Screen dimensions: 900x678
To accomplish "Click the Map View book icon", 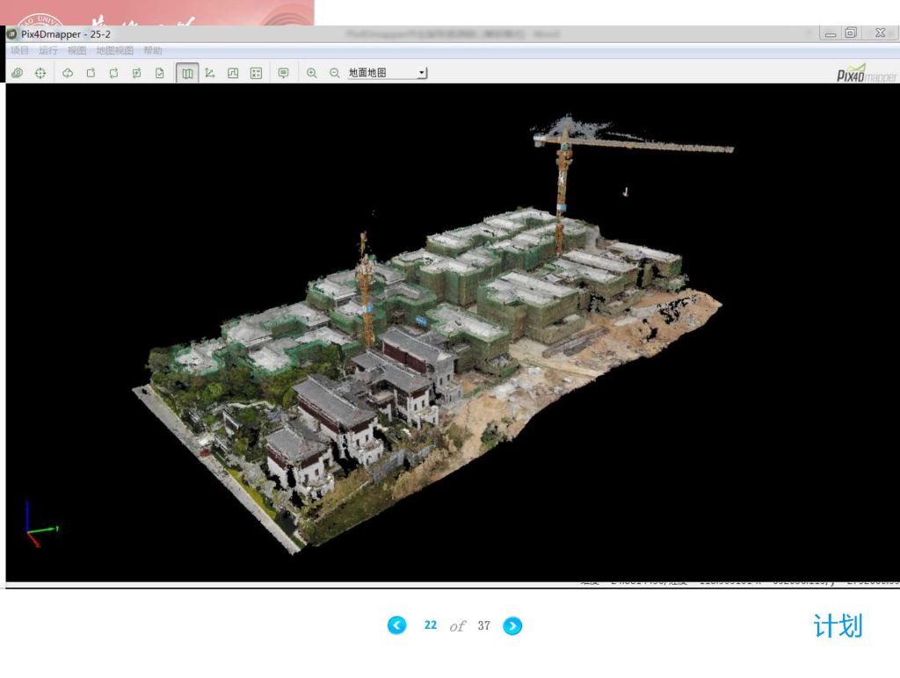I will pyautogui.click(x=187, y=73).
